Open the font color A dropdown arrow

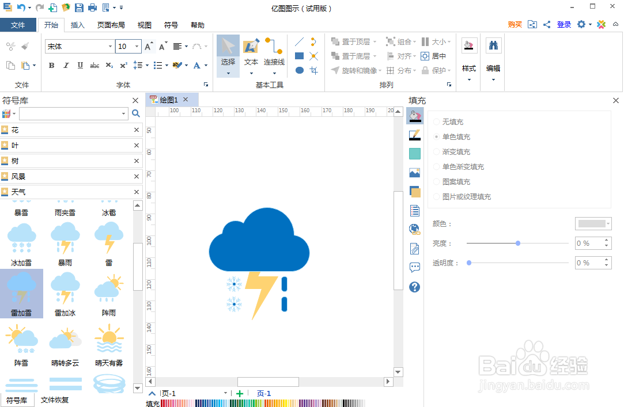(x=206, y=66)
